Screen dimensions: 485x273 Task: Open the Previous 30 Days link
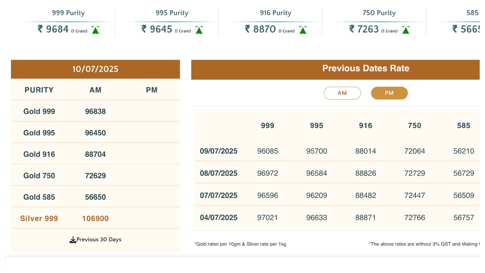click(x=99, y=240)
